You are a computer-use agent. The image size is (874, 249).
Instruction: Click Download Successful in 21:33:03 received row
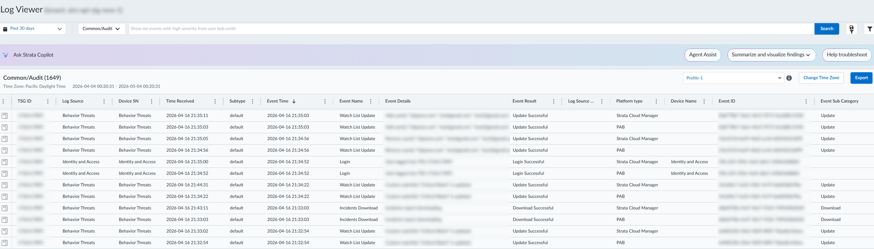coord(533,220)
